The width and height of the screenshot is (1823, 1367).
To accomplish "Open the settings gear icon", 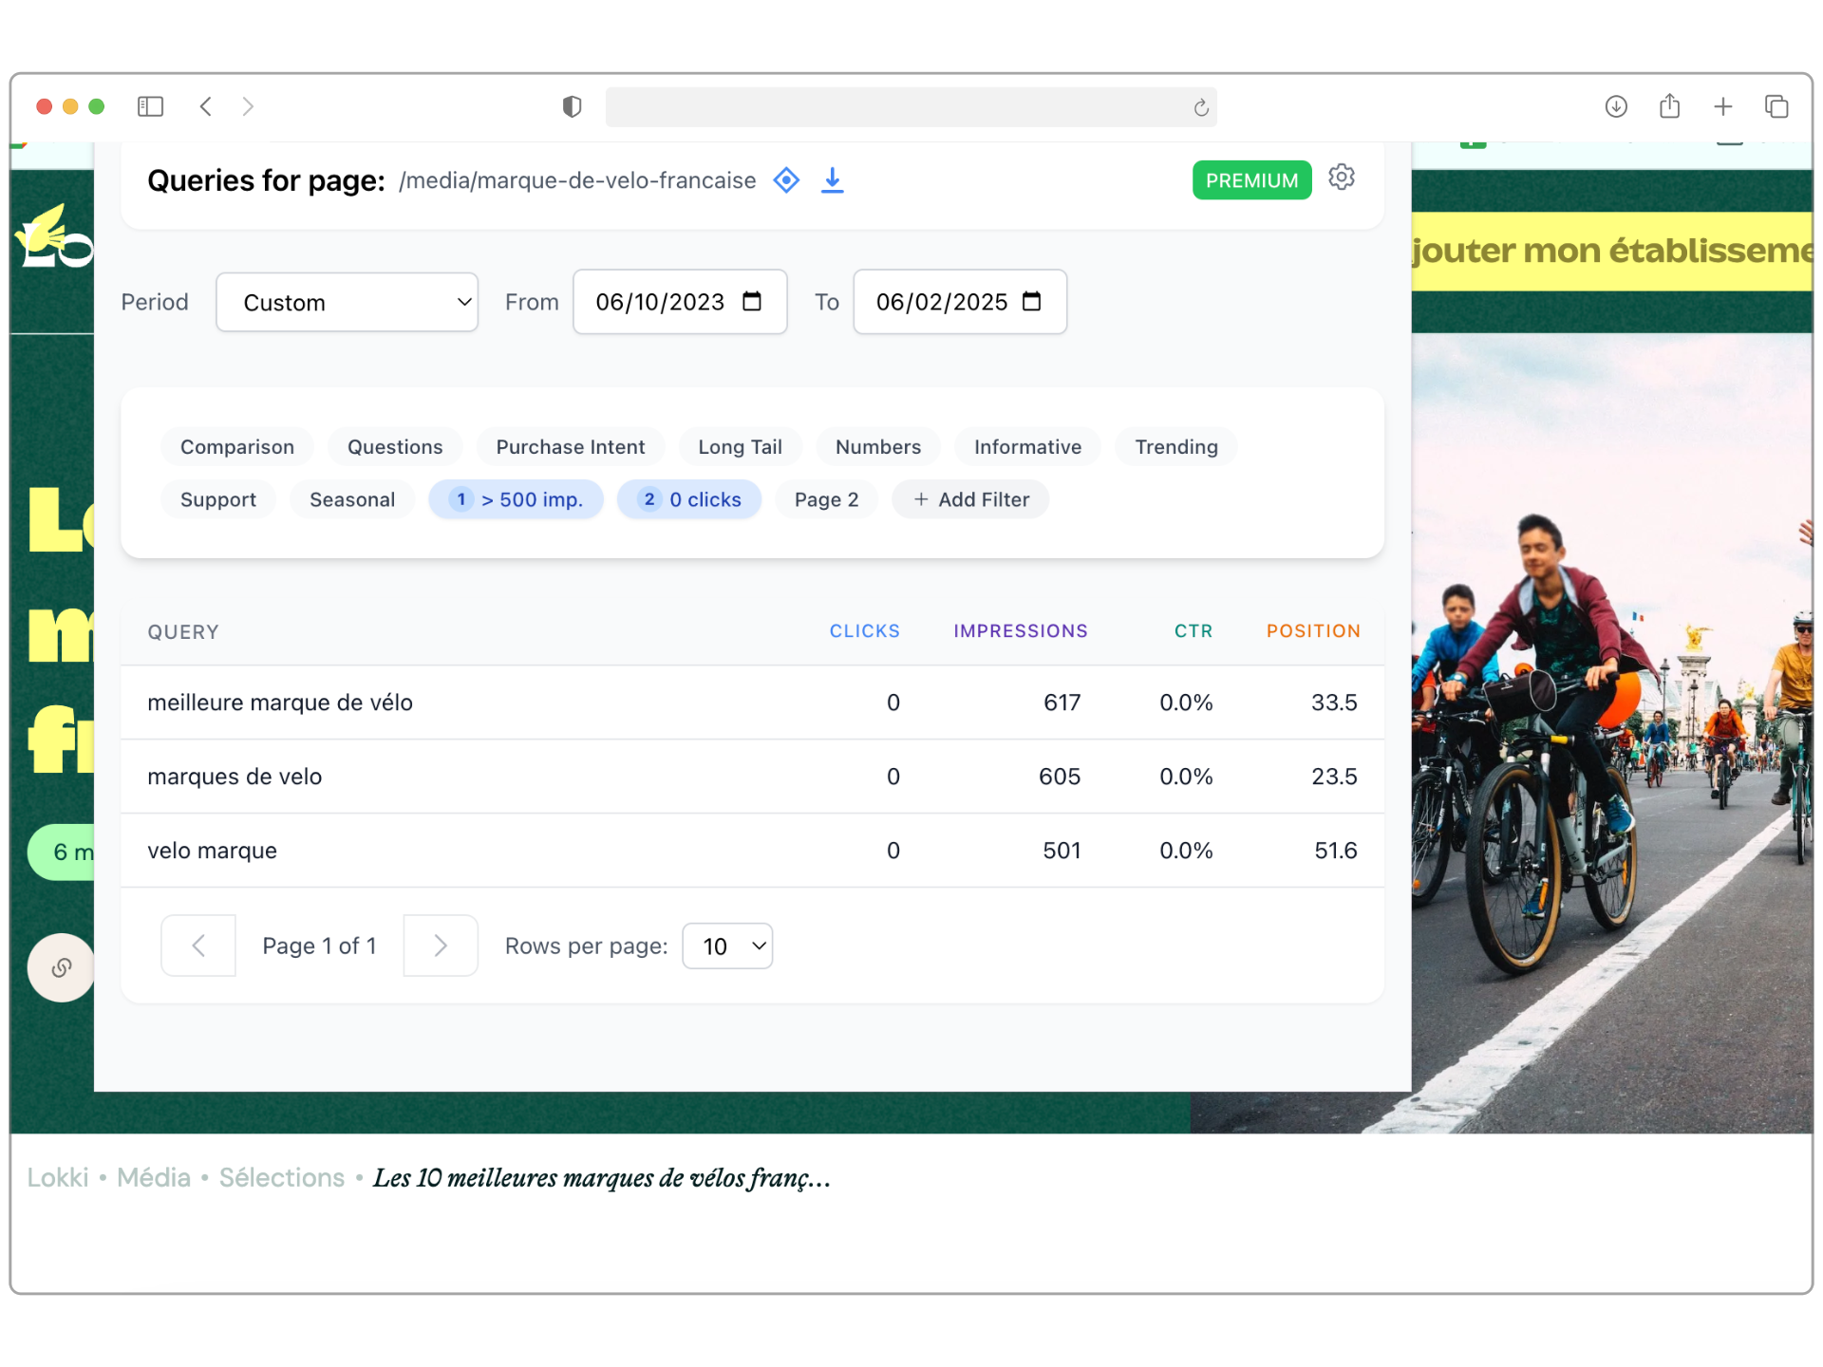I will coord(1343,178).
